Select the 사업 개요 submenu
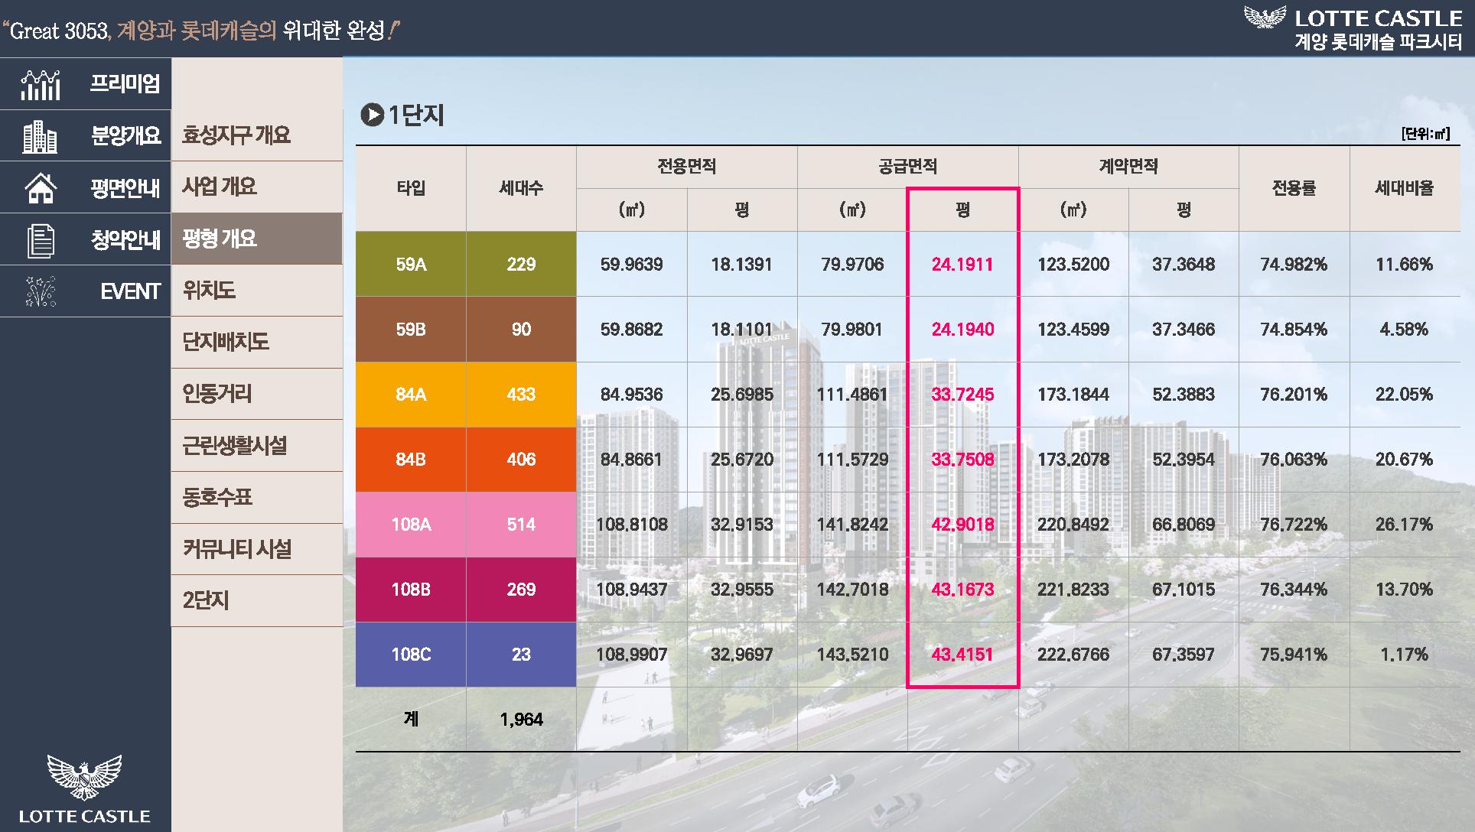The image size is (1475, 832). pos(257,187)
